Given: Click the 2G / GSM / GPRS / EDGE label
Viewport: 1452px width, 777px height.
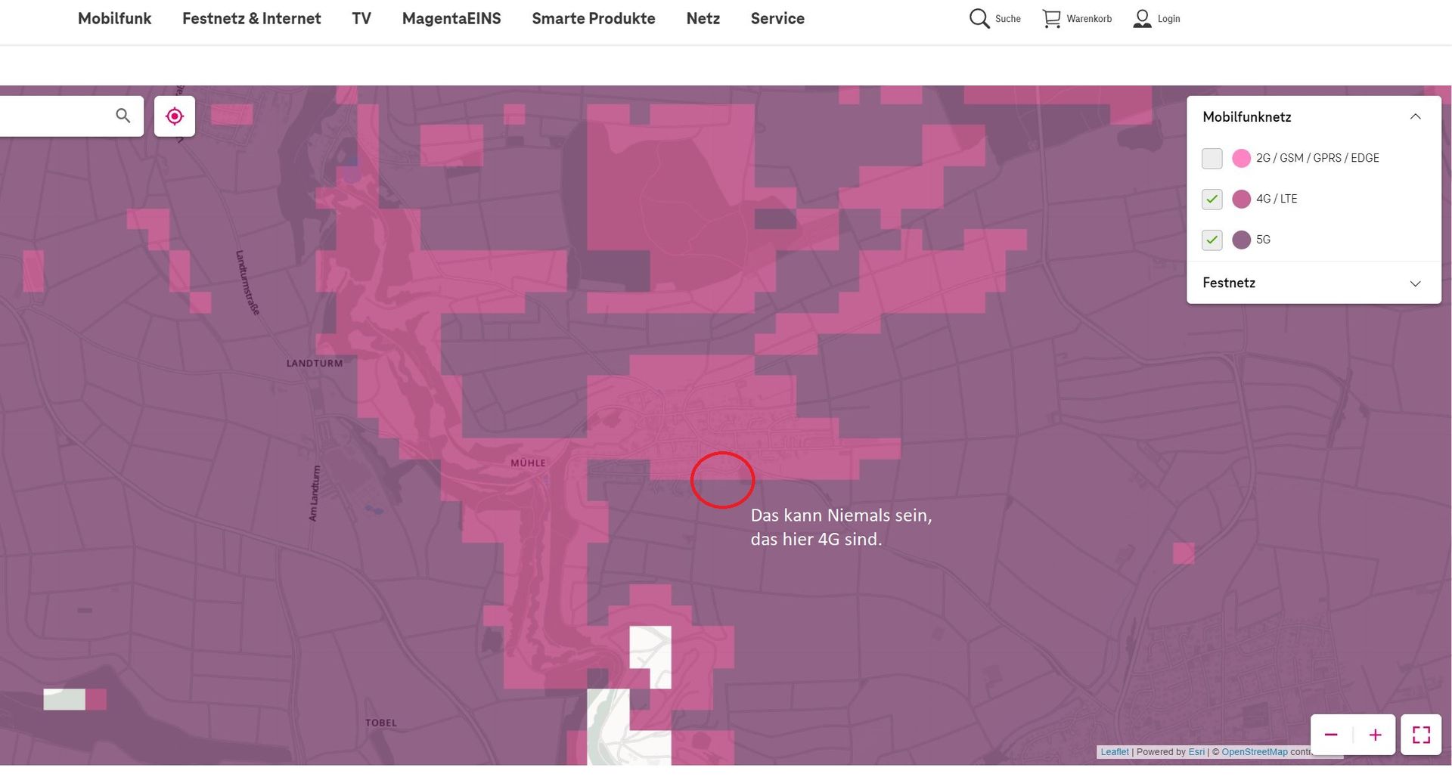Looking at the screenshot, I should click(x=1317, y=158).
